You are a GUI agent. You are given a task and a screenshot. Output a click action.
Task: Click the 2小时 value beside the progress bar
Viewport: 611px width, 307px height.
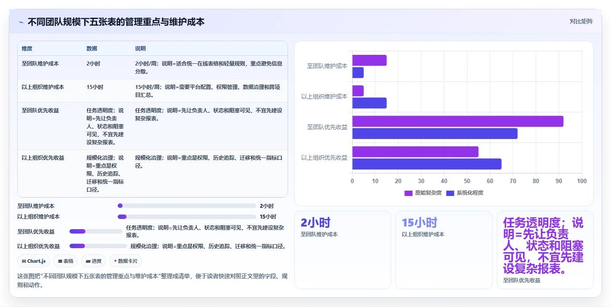click(267, 206)
